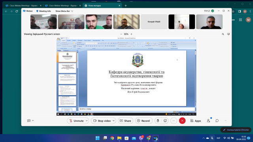This screenshot has width=253, height=142.
Task: Switch to the second Cisco Webex Meetings tab
Action: 63,6
